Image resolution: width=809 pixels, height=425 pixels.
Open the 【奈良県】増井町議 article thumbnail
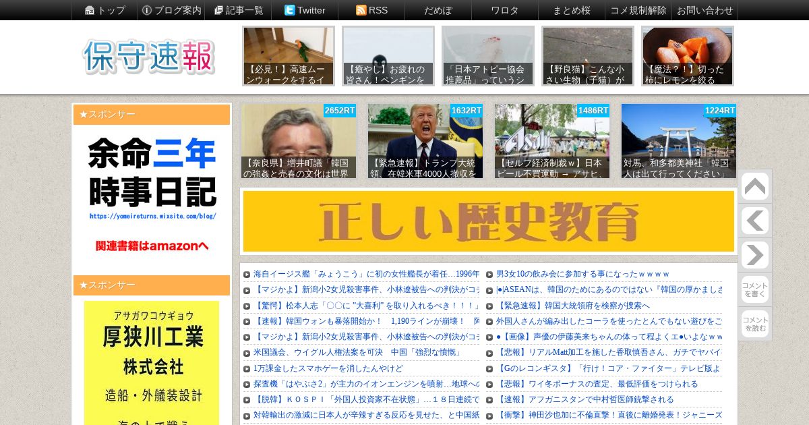pyautogui.click(x=299, y=141)
